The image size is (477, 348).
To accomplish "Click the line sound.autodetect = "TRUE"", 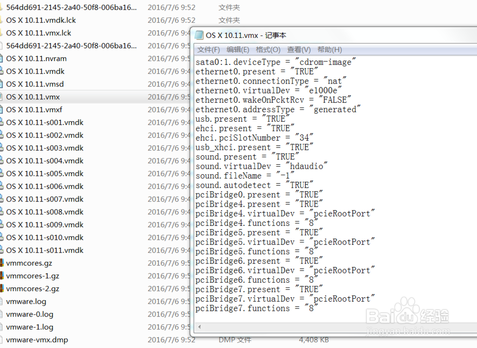I will (254, 185).
